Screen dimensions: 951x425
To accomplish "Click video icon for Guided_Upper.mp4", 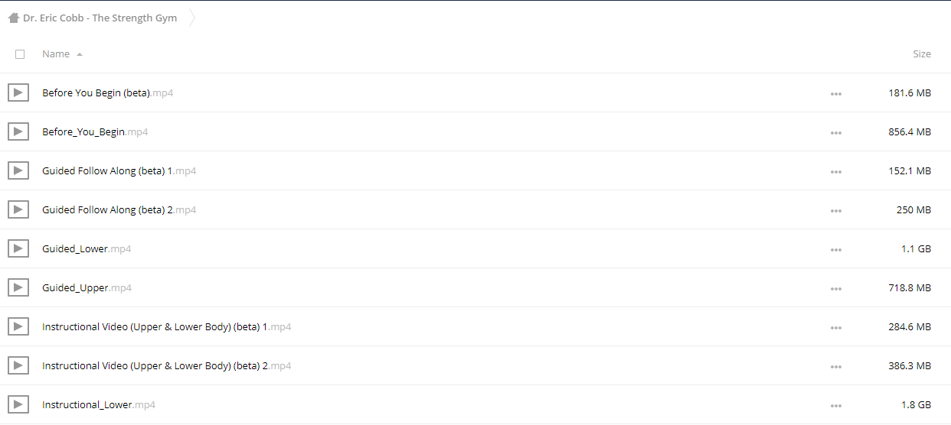I will (x=18, y=287).
